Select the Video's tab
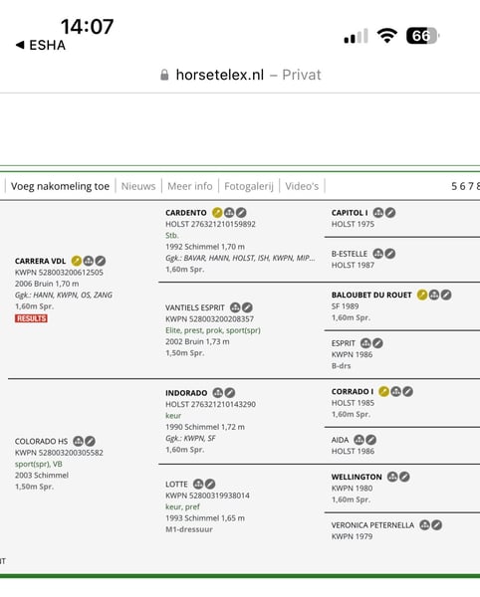 click(302, 186)
